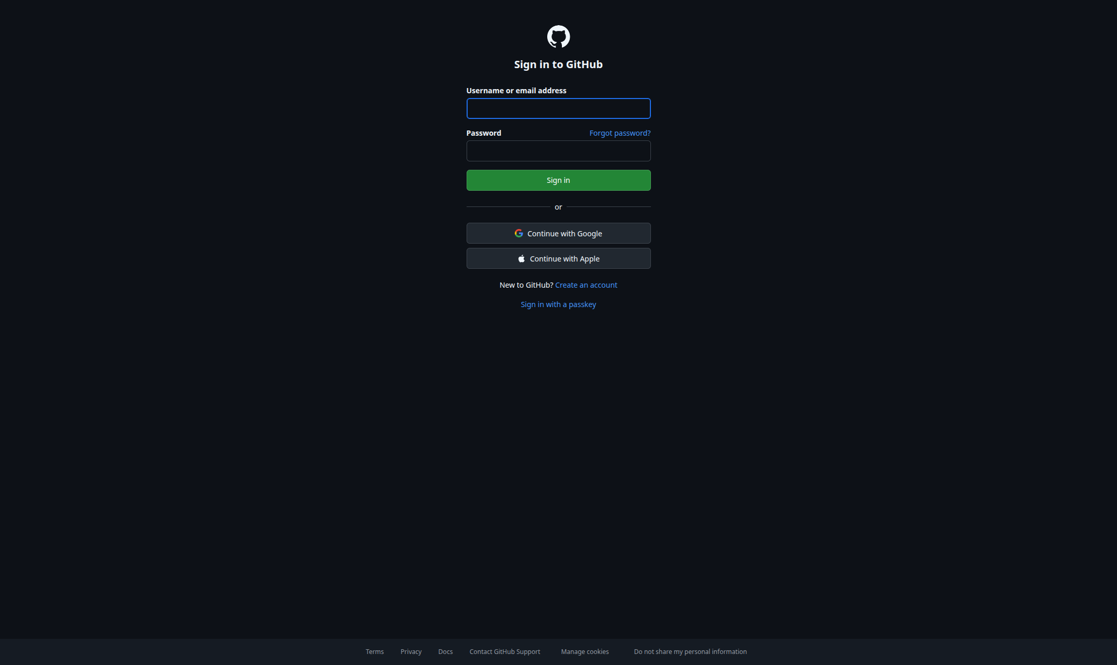Screen dimensions: 1117x665
Task: Click Manage cookies in the footer
Action: click(584, 651)
